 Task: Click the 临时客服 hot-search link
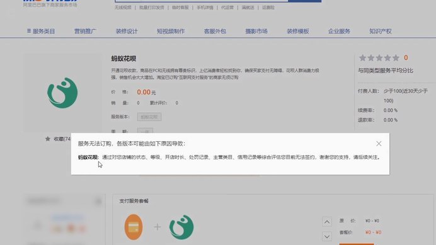tap(180, 8)
